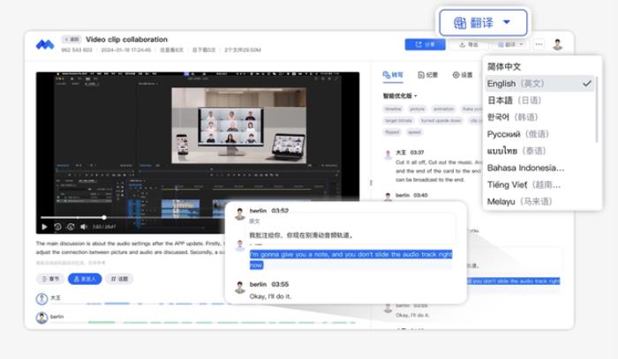The width and height of the screenshot is (618, 359).
Task: Expand the 智能优化版 dropdown
Action: [x=400, y=95]
